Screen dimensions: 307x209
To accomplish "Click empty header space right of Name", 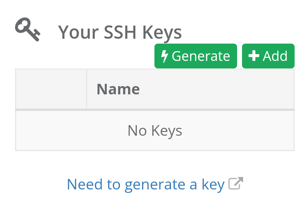I will tap(218, 89).
